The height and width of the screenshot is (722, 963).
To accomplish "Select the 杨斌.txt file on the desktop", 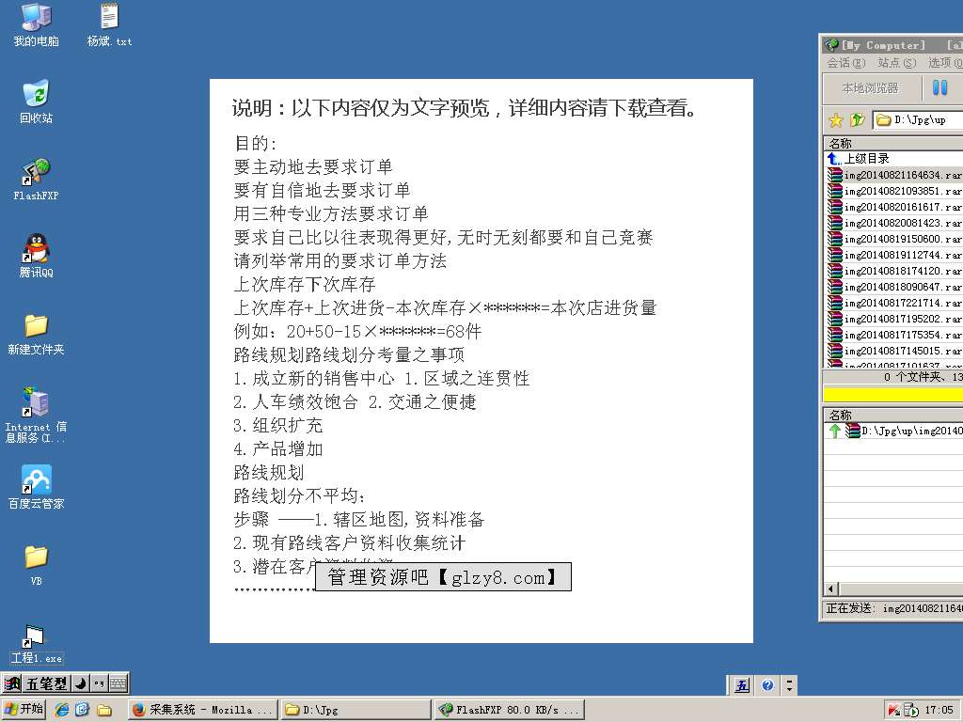I will (109, 24).
